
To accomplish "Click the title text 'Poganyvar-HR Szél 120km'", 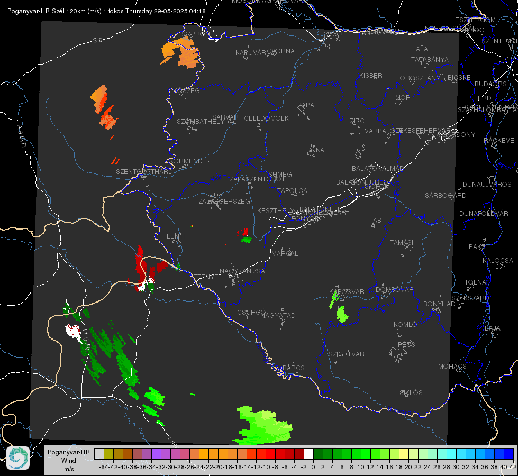I will [x=47, y=11].
